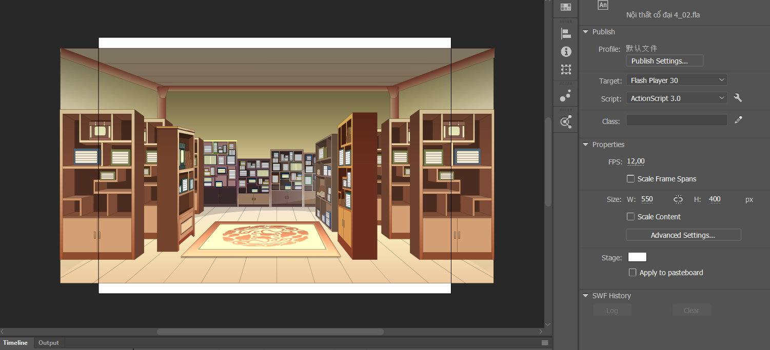Open the Timeline panel options menu
Viewport: 770px width, 350px height.
click(x=545, y=343)
